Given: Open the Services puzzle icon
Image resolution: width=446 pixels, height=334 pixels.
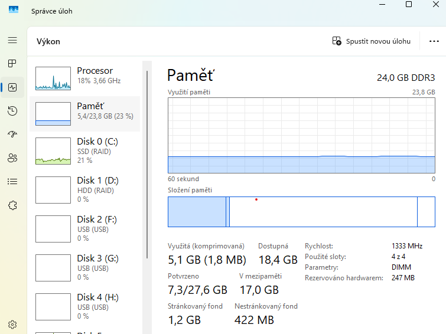Looking at the screenshot, I should pyautogui.click(x=12, y=205).
